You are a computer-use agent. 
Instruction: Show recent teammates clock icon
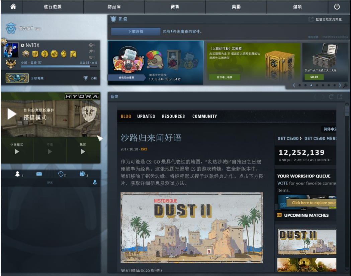(61, 174)
